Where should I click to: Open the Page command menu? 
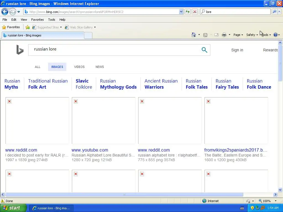coord(238,35)
